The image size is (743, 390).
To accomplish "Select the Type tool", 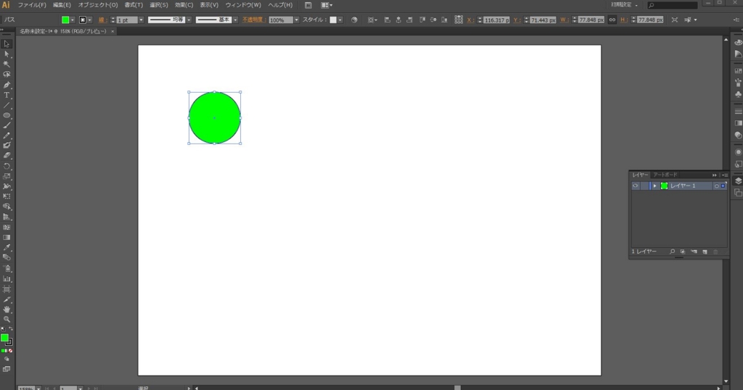I will pyautogui.click(x=7, y=95).
